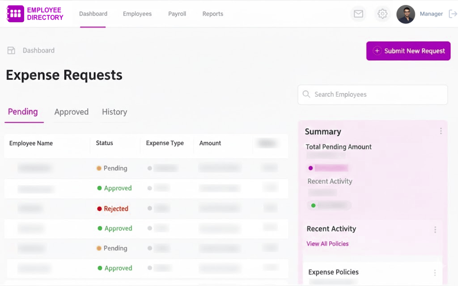
Task: Open the manager profile avatar
Action: click(406, 14)
